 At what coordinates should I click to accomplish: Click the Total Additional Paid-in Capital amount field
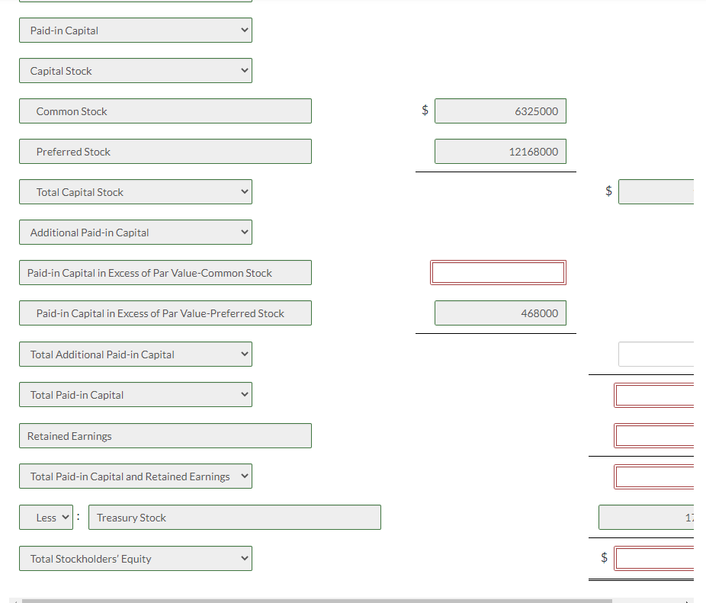click(656, 354)
